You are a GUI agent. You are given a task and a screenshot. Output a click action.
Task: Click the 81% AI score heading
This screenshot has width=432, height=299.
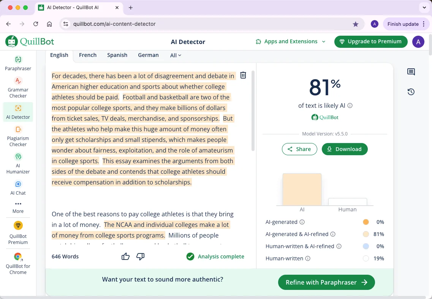click(x=325, y=87)
